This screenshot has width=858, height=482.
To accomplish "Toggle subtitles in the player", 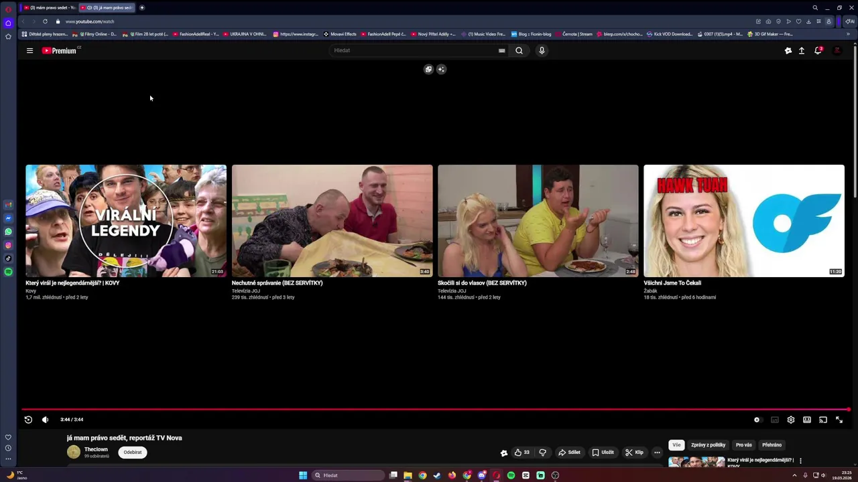I will point(775,420).
